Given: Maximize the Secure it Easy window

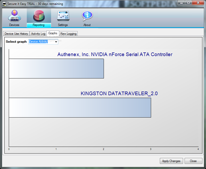Looking at the screenshot, I should 188,3.
